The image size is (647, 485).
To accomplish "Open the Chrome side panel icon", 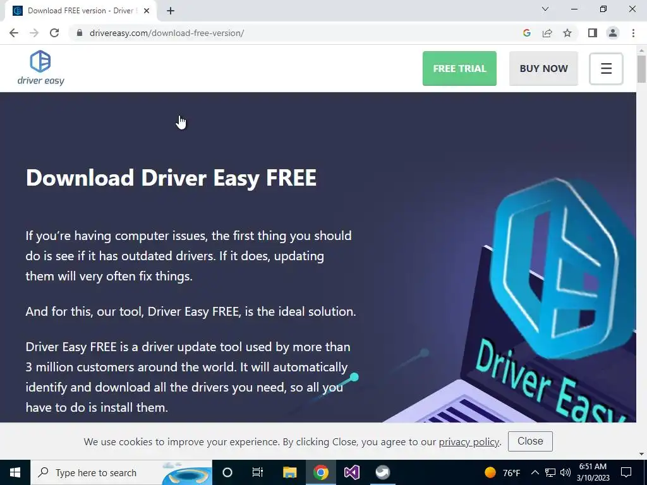I will tap(593, 33).
